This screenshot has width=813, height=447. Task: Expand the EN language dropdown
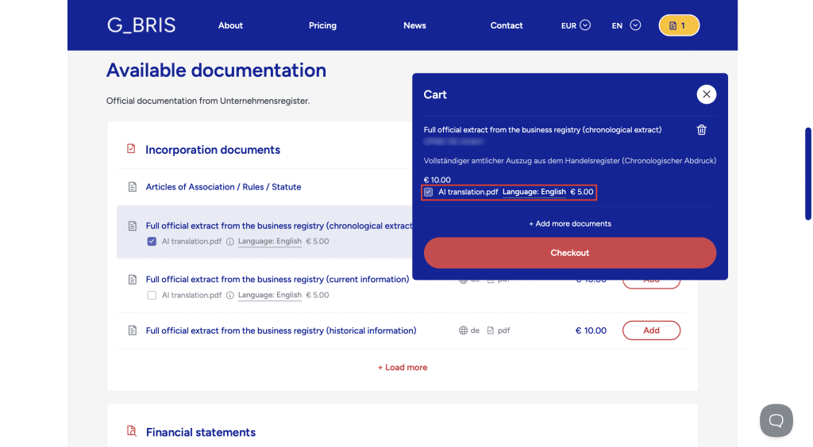[x=626, y=25]
